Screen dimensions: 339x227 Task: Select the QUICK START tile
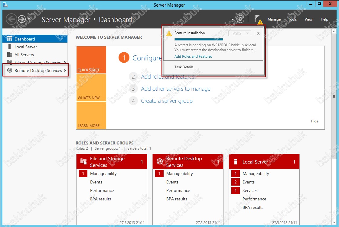[91, 60]
